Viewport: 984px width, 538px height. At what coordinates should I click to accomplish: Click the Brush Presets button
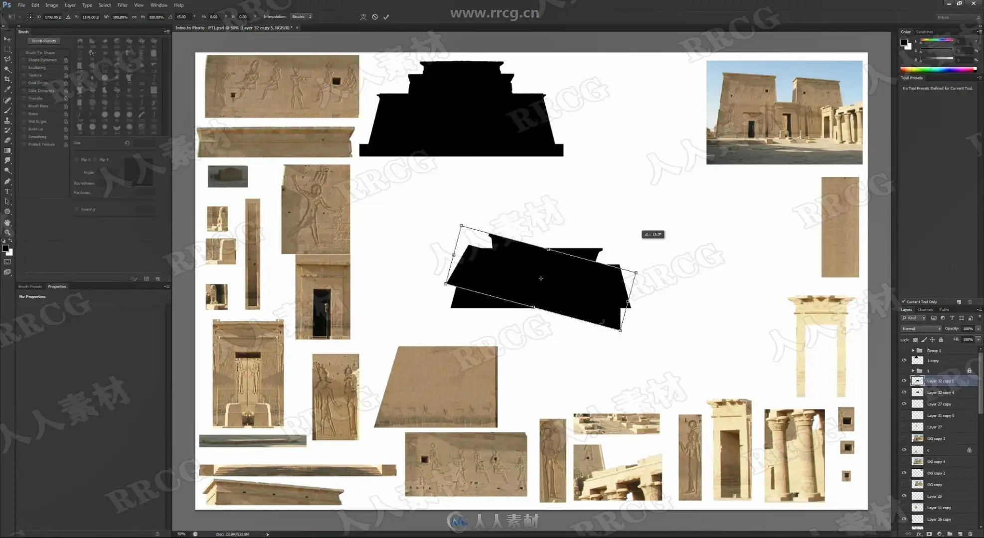(44, 41)
